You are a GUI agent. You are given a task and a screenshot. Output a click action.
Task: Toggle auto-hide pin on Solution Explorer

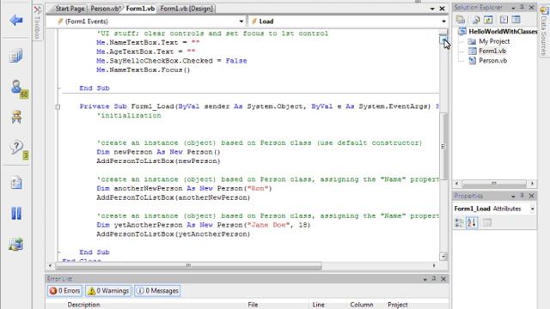click(x=522, y=8)
